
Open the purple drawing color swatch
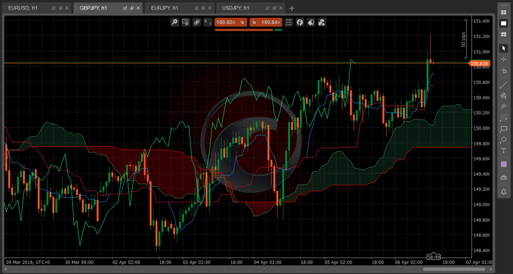point(503,165)
